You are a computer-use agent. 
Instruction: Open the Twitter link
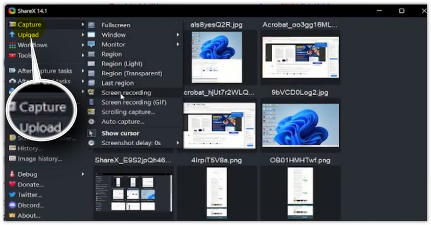[x=30, y=195]
